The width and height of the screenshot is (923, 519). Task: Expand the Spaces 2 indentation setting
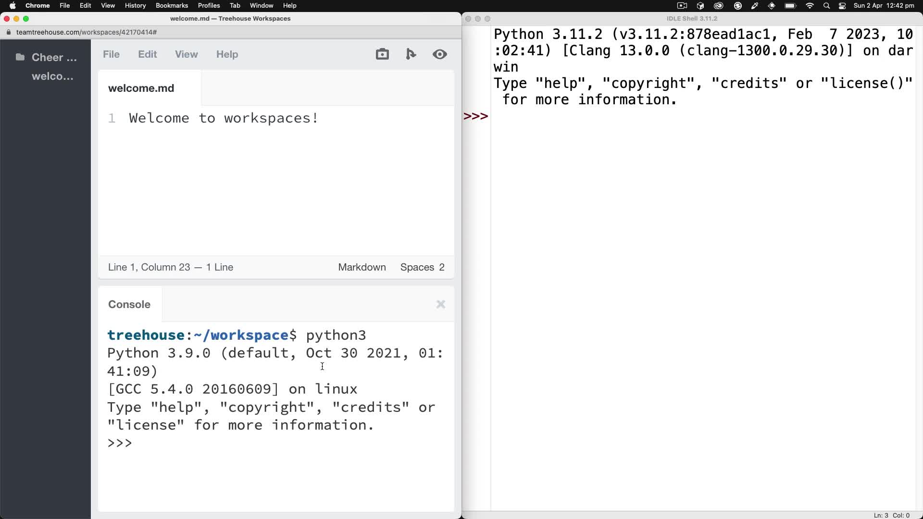tap(423, 267)
